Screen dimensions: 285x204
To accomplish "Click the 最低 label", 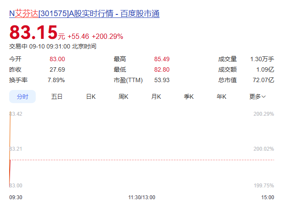I will click(120, 69).
